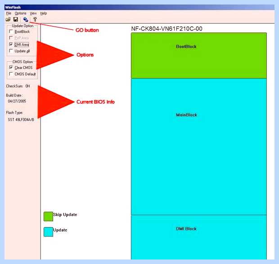The height and width of the screenshot is (264, 279).
Task: Click the green BootBlock region
Action: click(199, 55)
